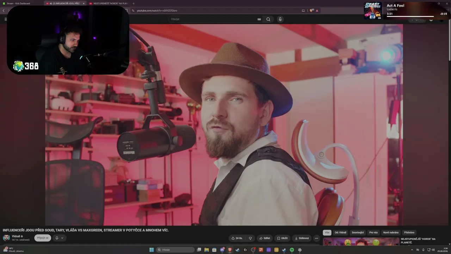
Task: Click the address bar URL youtube.com/watch
Action: pos(157,11)
